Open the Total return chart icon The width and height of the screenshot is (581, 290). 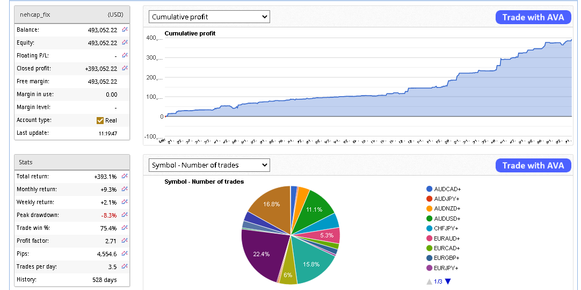[x=125, y=176]
